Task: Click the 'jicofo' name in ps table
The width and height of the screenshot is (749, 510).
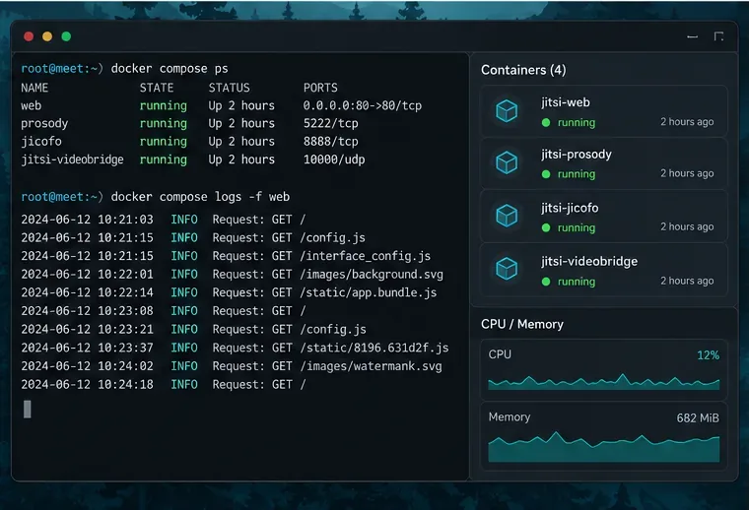Action: click(41, 142)
